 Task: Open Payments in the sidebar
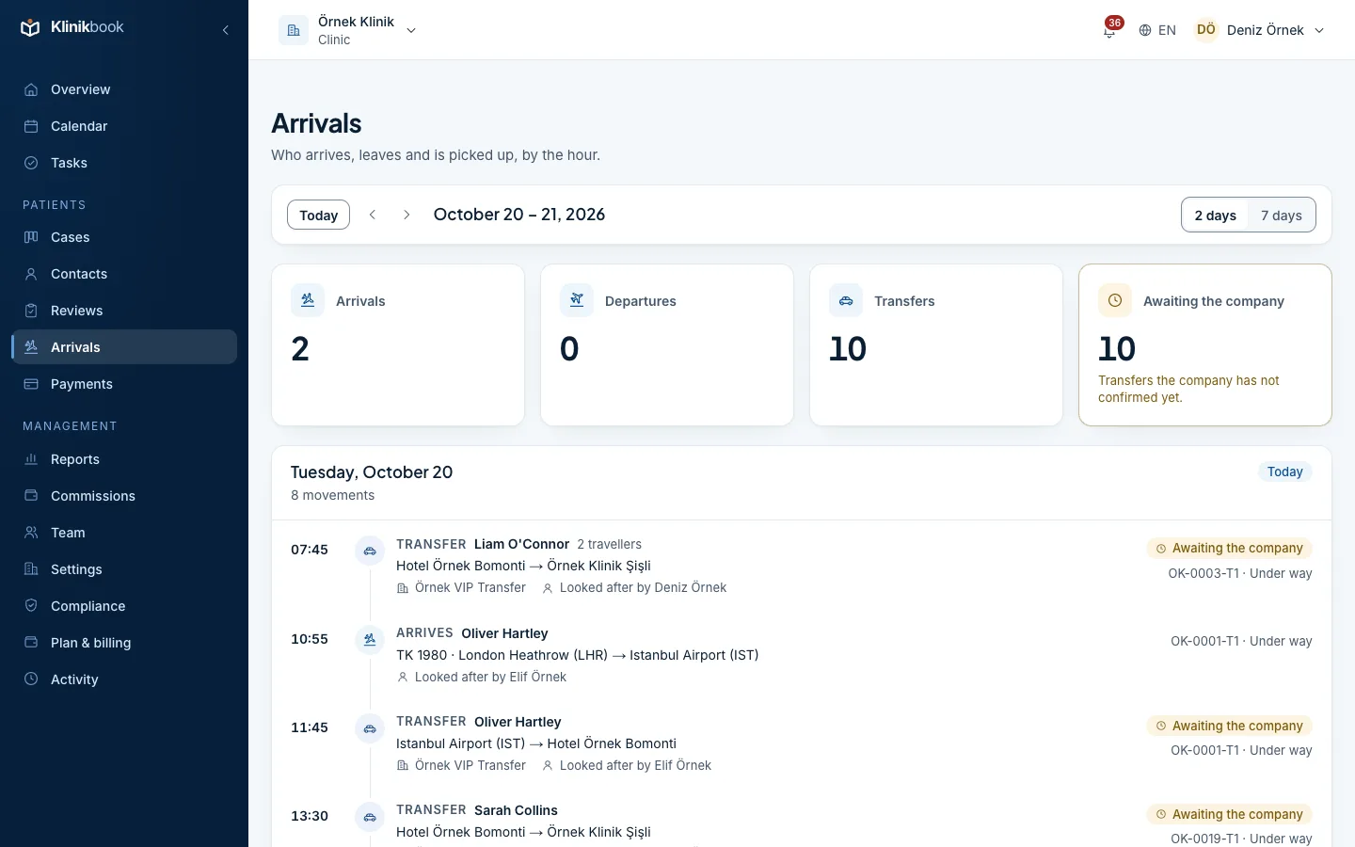tap(124, 384)
